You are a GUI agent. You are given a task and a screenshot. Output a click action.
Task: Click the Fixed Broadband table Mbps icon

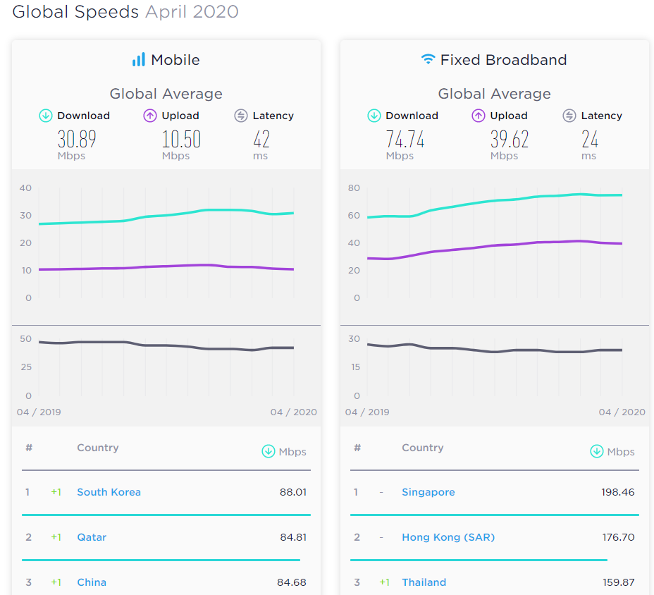click(x=596, y=451)
